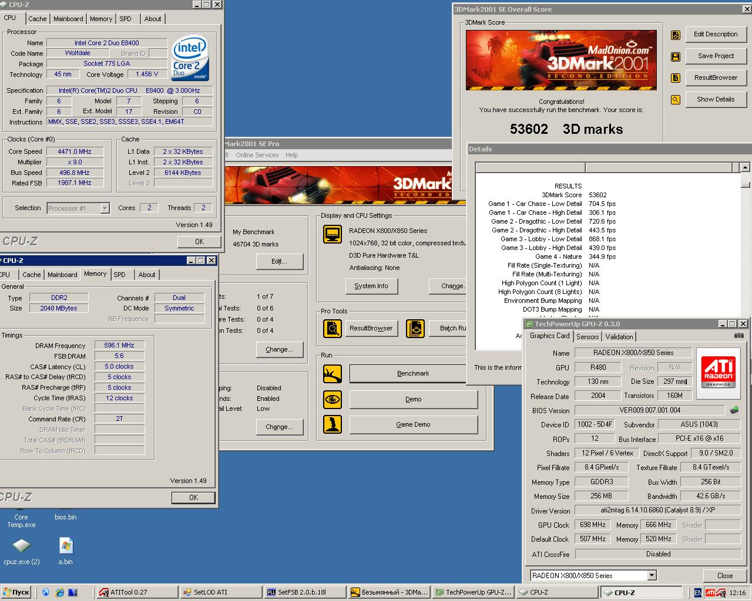Image resolution: width=752 pixels, height=601 pixels.
Task: Click the Edit... button under My Benchmark
Action: pyautogui.click(x=280, y=261)
